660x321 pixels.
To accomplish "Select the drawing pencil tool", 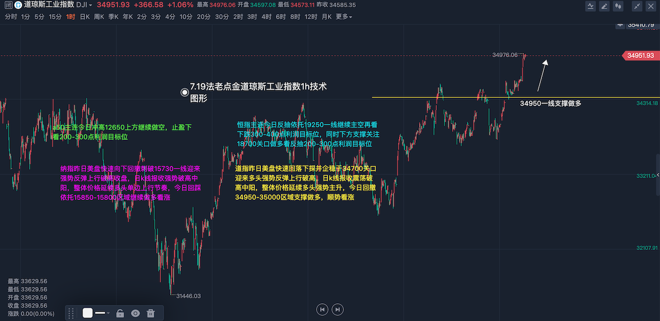I will pyautogui.click(x=604, y=6).
